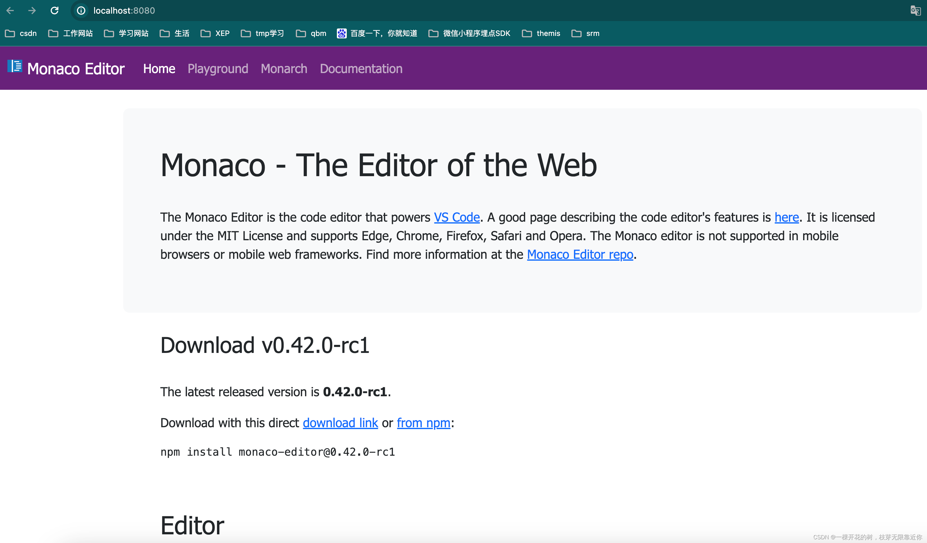The height and width of the screenshot is (543, 927).
Task: Open the Documentation nav item
Action: tap(361, 69)
